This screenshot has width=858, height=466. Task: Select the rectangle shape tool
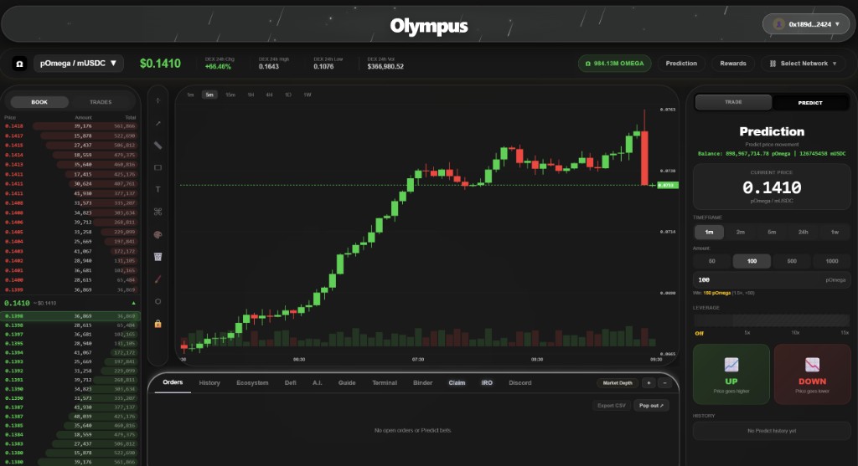[158, 167]
